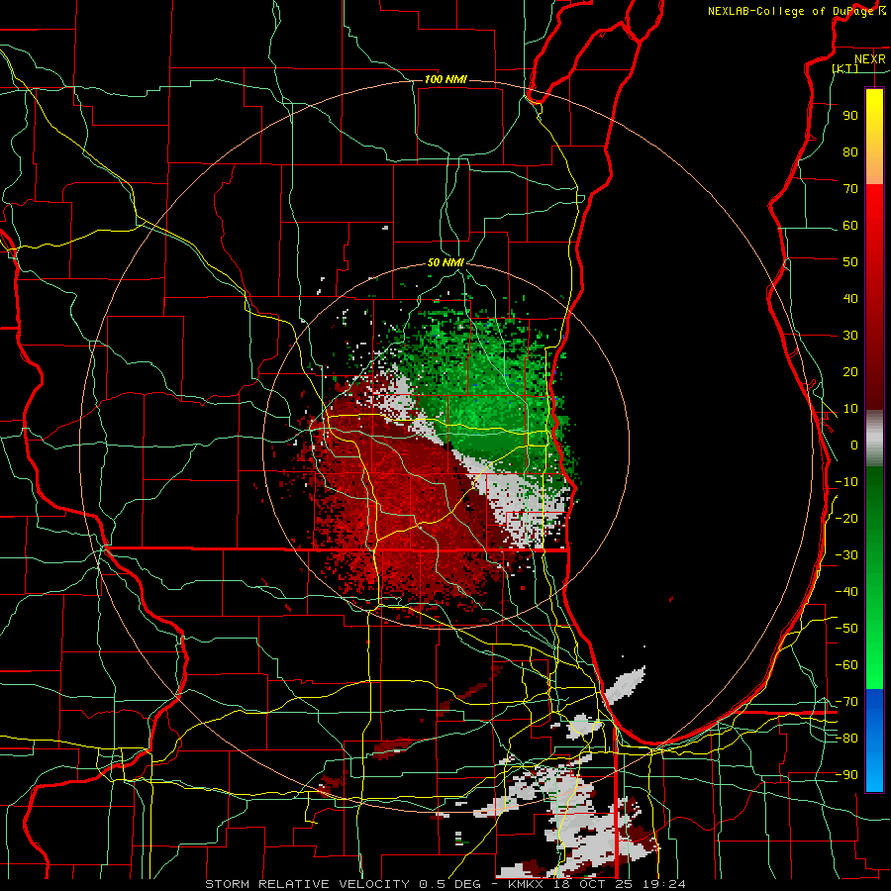Screen dimensions: 891x891
Task: Click the positive 50 knot scale label
Action: [x=850, y=262]
